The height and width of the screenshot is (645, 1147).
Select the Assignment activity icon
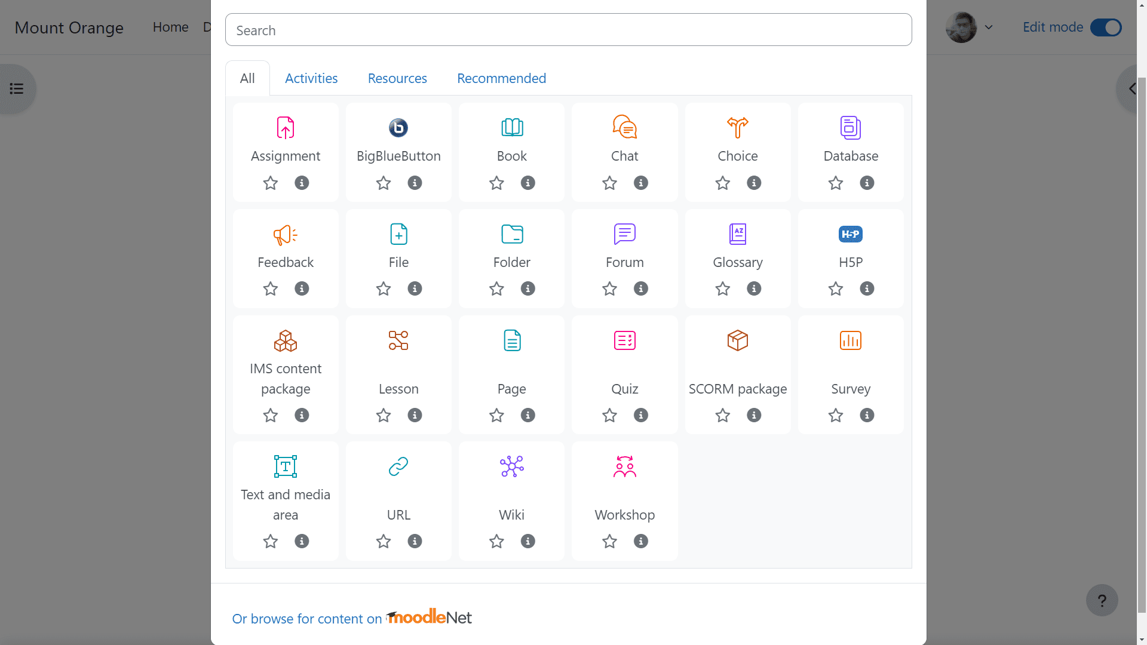click(286, 128)
